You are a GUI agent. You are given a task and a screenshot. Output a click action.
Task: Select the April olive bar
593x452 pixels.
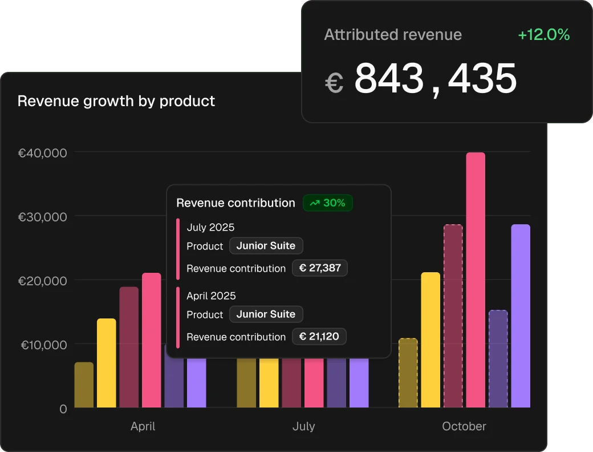[84, 385]
